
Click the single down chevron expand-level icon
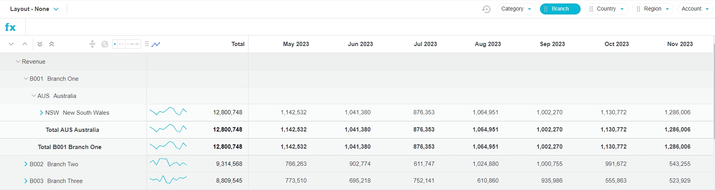11,44
